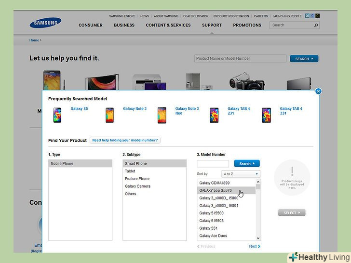Select Galaxy CDMA I899 model

(226, 183)
